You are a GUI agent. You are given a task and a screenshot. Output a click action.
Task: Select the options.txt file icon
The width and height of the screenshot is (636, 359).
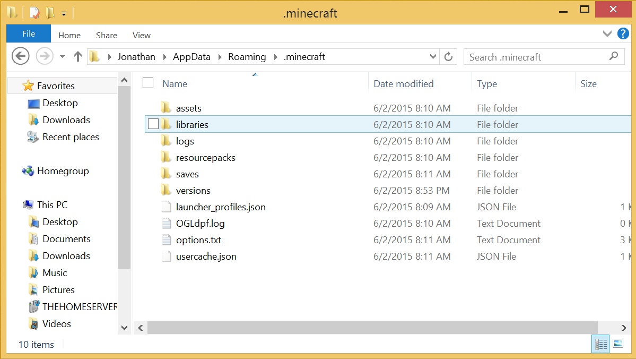click(167, 240)
